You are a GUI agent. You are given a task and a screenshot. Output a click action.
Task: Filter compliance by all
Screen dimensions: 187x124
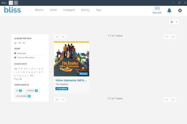point(19,90)
